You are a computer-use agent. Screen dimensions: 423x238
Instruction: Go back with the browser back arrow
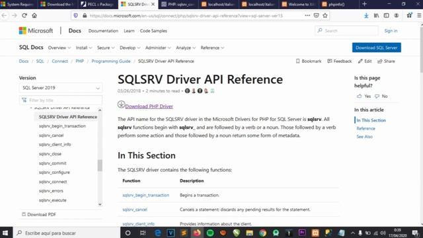5,15
